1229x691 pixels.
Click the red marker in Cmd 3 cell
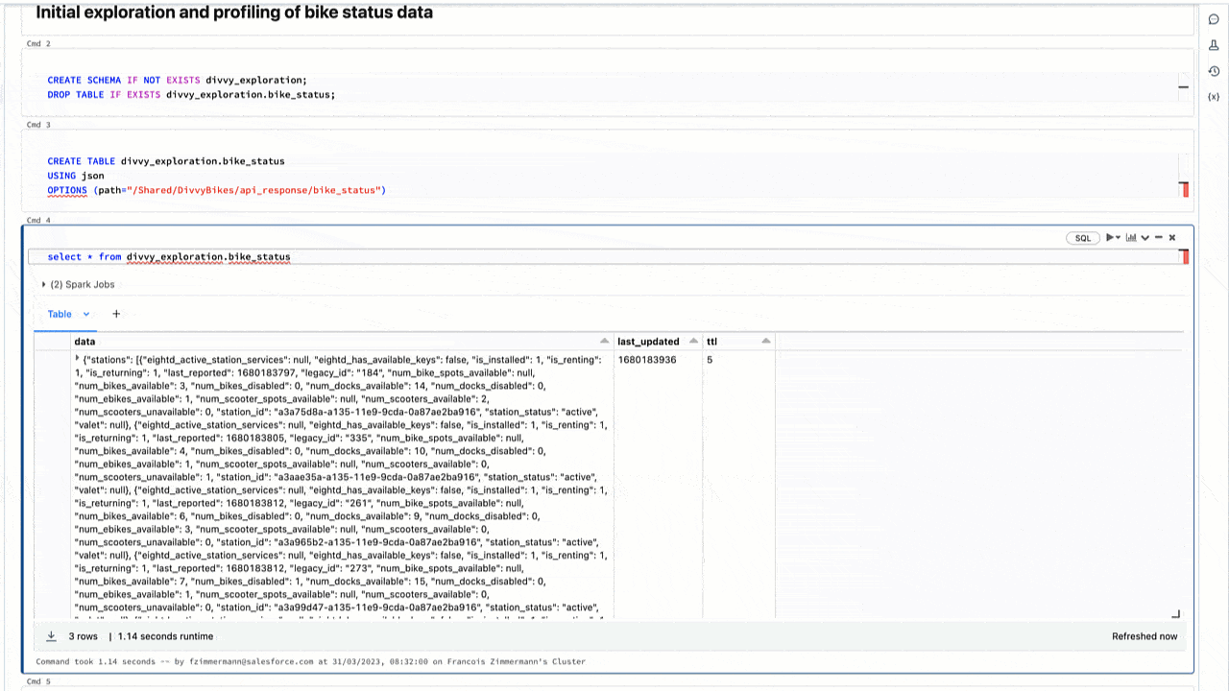tap(1186, 190)
